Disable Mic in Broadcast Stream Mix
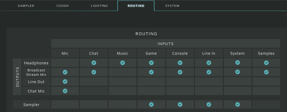The width and height of the screenshot is (287, 112). point(65,72)
